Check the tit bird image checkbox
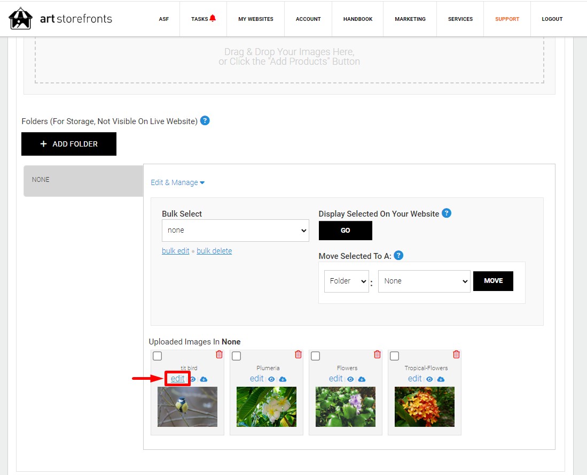The height and width of the screenshot is (475, 587). [x=157, y=356]
